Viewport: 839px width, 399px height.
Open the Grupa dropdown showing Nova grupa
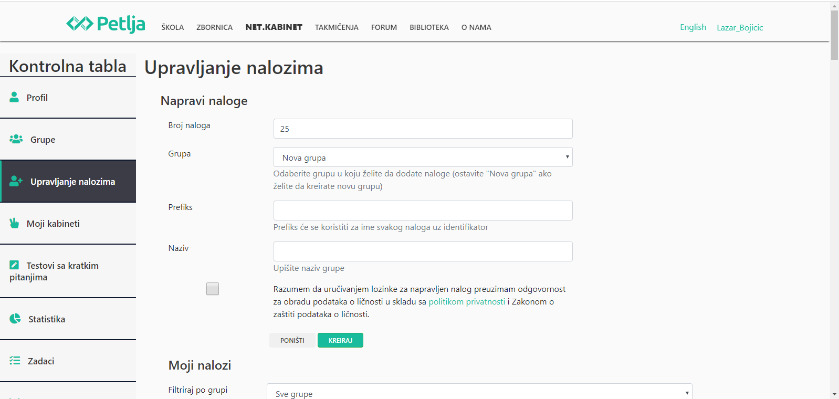(x=423, y=157)
